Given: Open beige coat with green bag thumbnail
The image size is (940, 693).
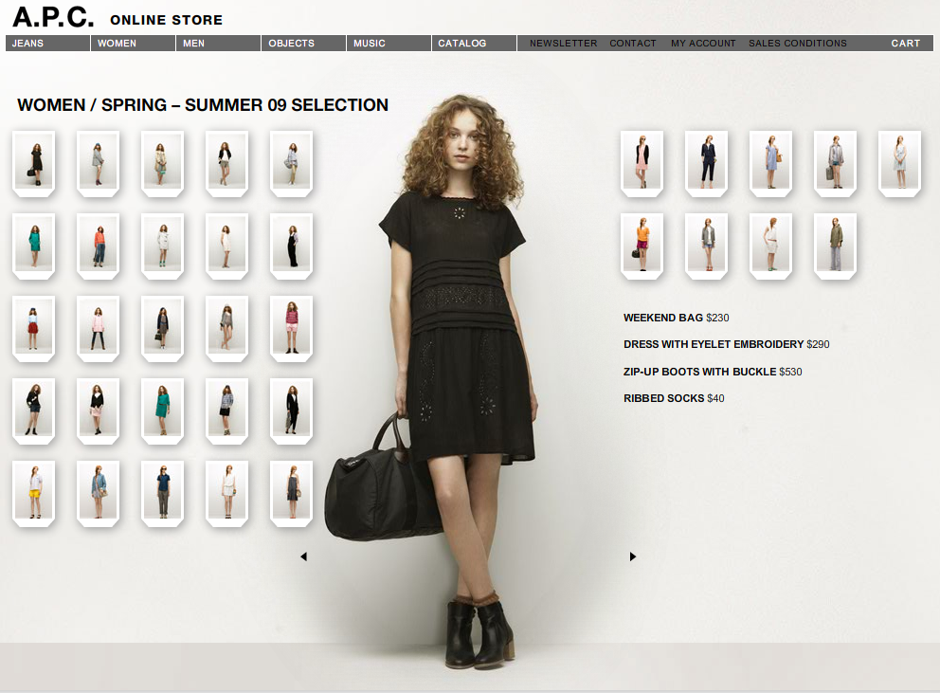Looking at the screenshot, I should click(x=162, y=163).
